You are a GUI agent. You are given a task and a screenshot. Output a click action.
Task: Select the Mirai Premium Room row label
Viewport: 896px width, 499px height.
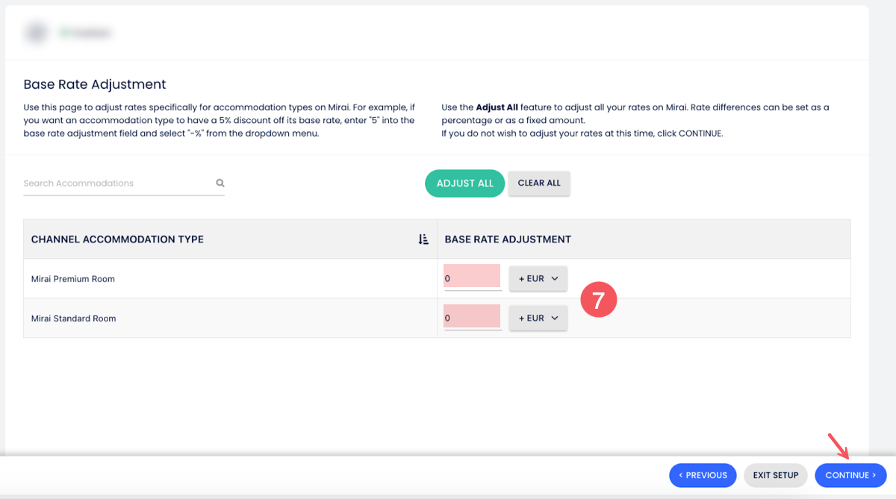(73, 279)
